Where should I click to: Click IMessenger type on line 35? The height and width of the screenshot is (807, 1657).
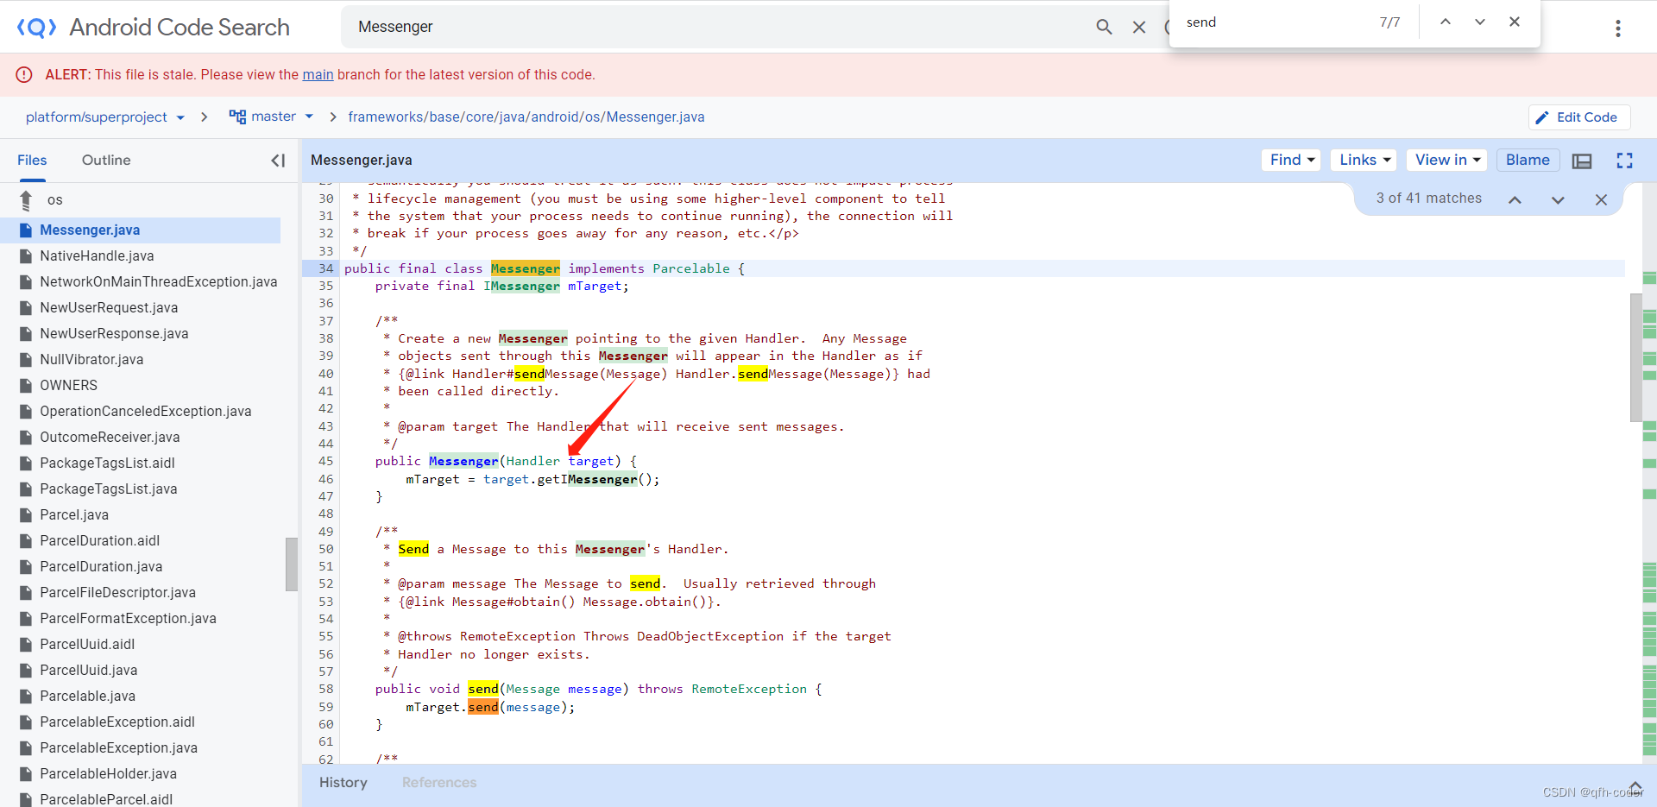(521, 287)
